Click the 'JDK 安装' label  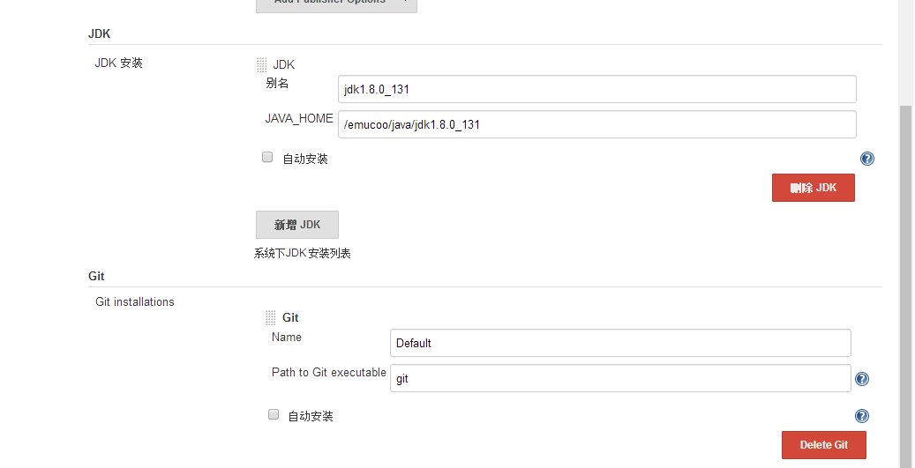coord(118,63)
